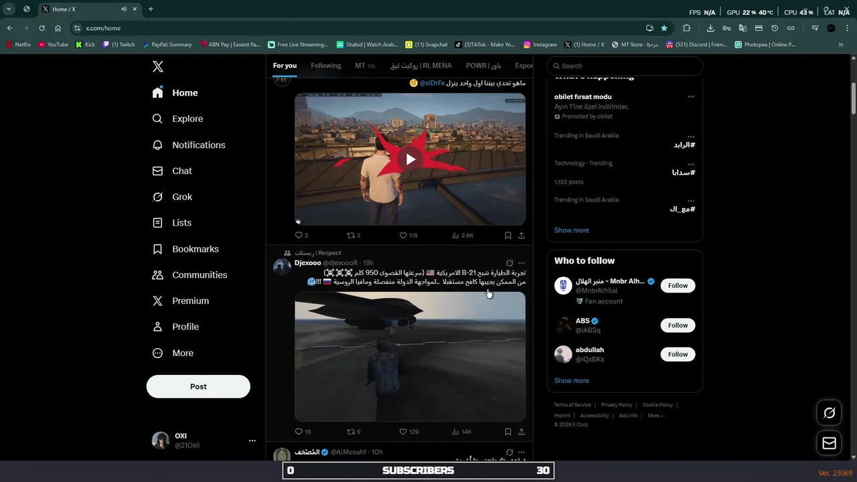Open the floating messages button
Image resolution: width=857 pixels, height=482 pixels.
pos(829,443)
